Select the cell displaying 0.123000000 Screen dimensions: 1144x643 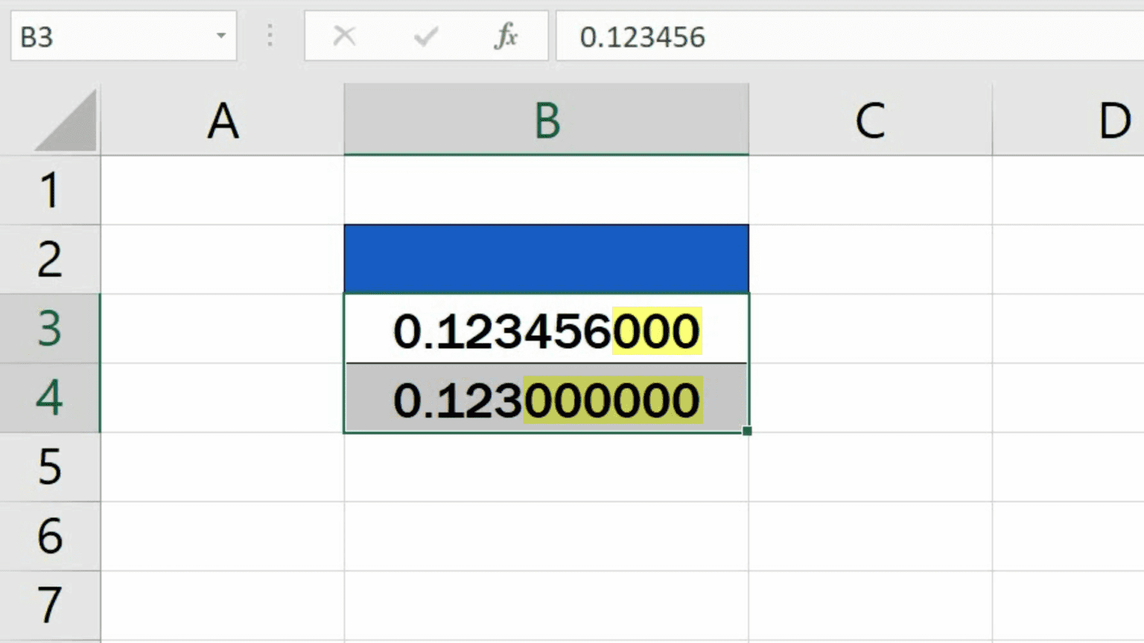click(x=546, y=400)
